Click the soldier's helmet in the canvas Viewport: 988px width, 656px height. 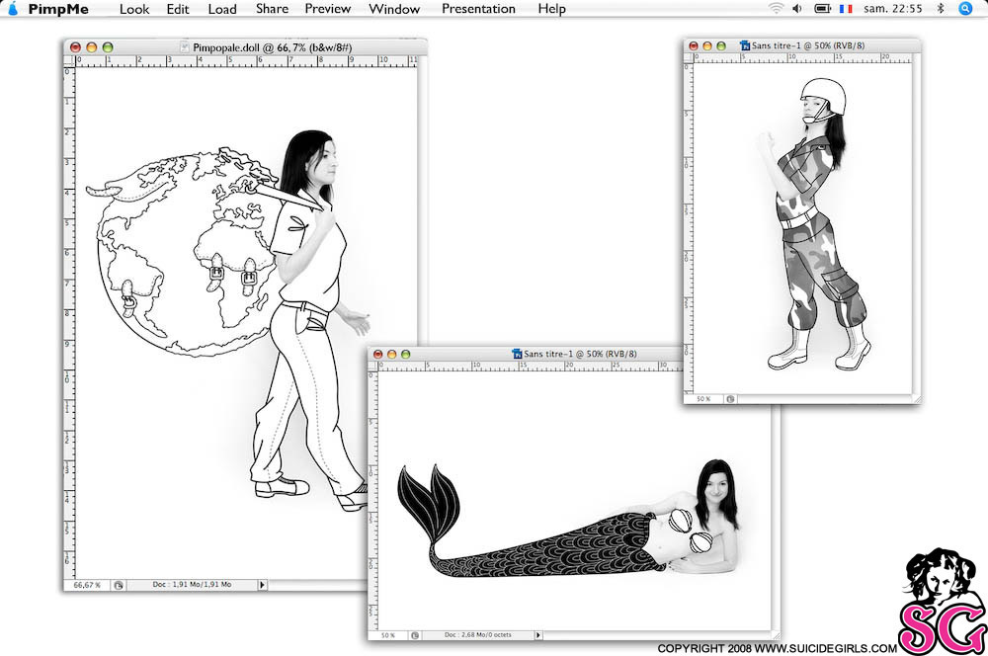[824, 97]
